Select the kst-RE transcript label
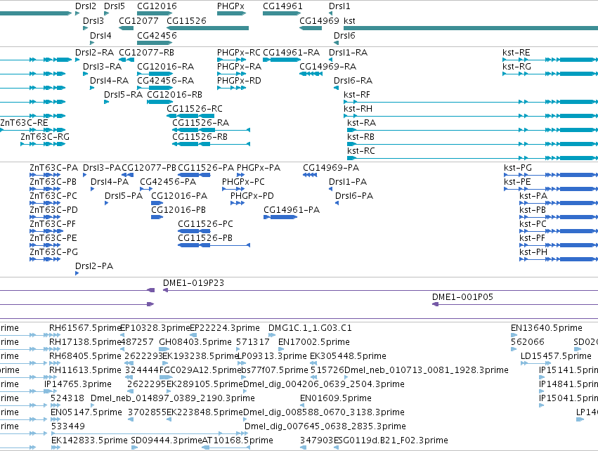 pyautogui.click(x=516, y=52)
